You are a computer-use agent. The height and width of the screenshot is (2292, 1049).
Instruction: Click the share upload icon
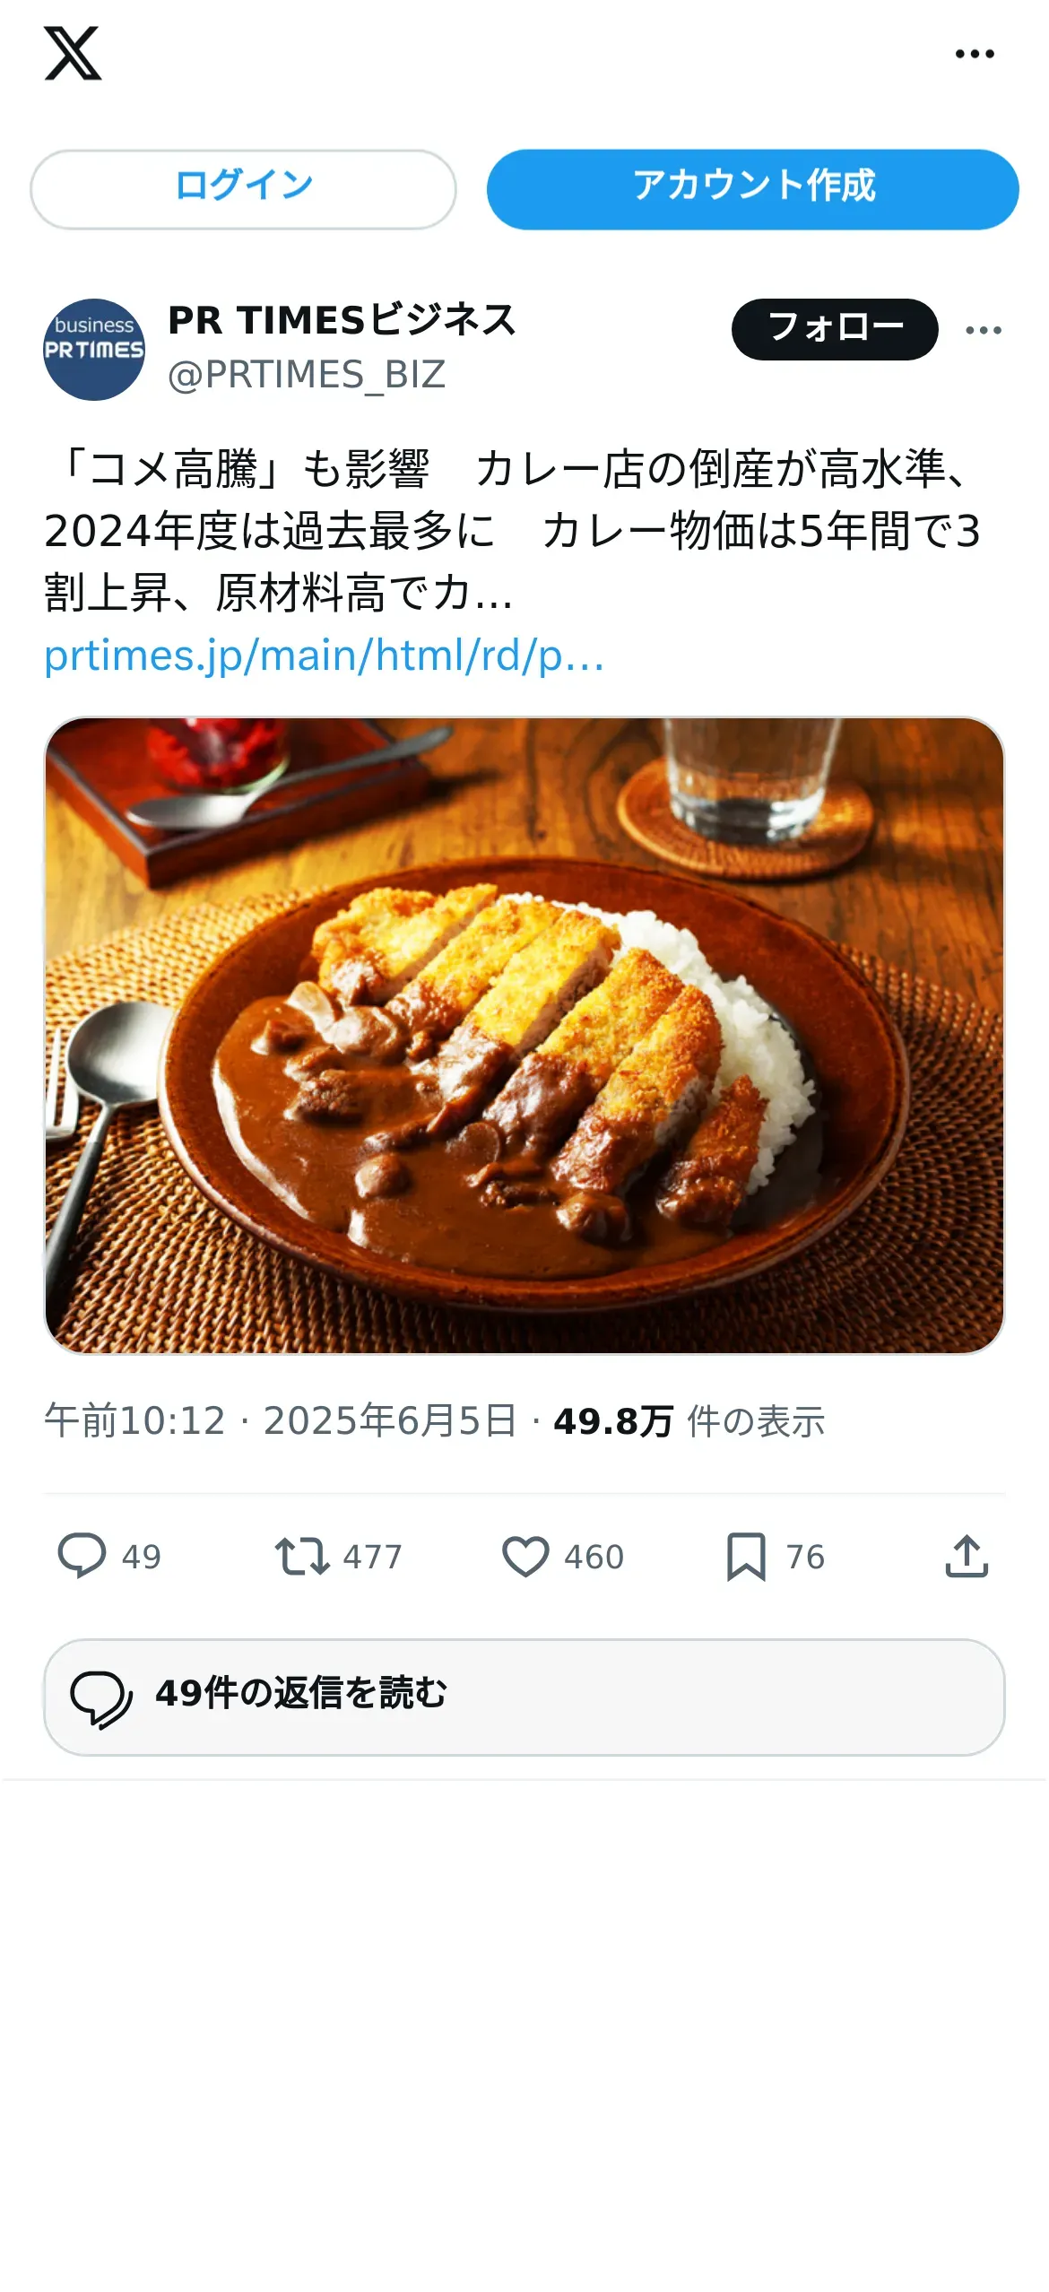pyautogui.click(x=967, y=1556)
